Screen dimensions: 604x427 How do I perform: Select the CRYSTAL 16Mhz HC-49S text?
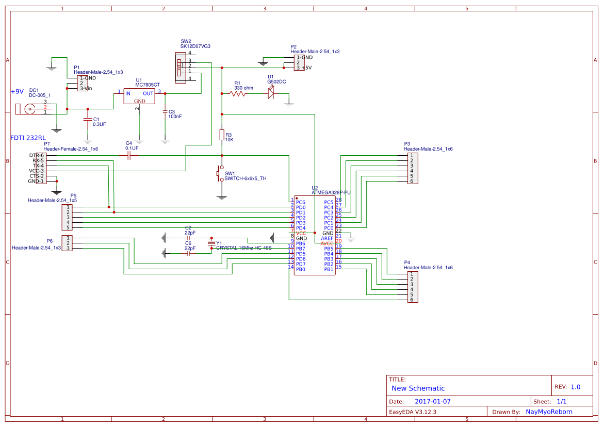point(244,248)
